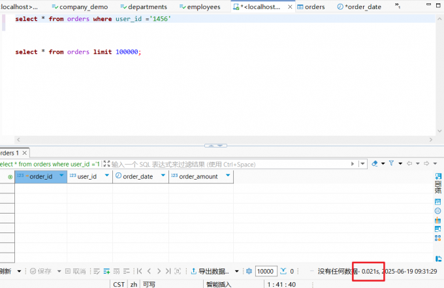Open the round grouping panel icon on sidebar
The width and height of the screenshot is (444, 288).
(437, 211)
